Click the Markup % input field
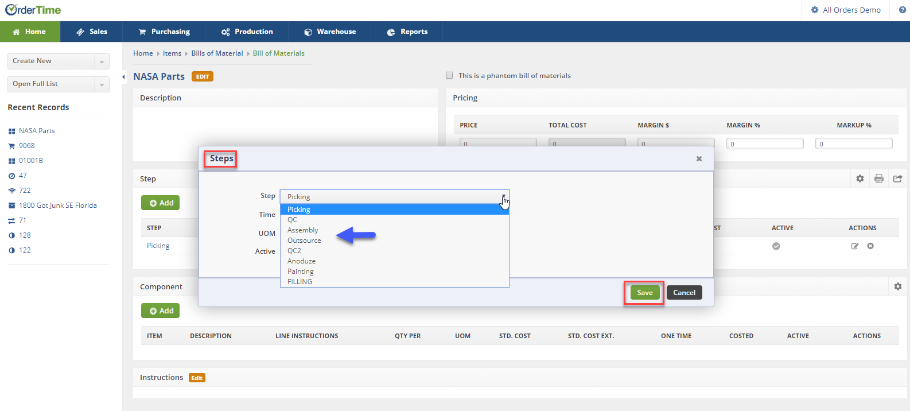This screenshot has width=910, height=411. 854,144
